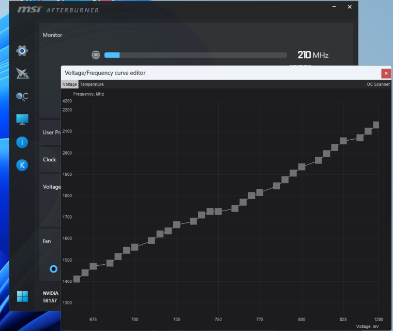Click the Windows logo icon in sidebar
Screen dimensions: 393x331
coord(23,296)
